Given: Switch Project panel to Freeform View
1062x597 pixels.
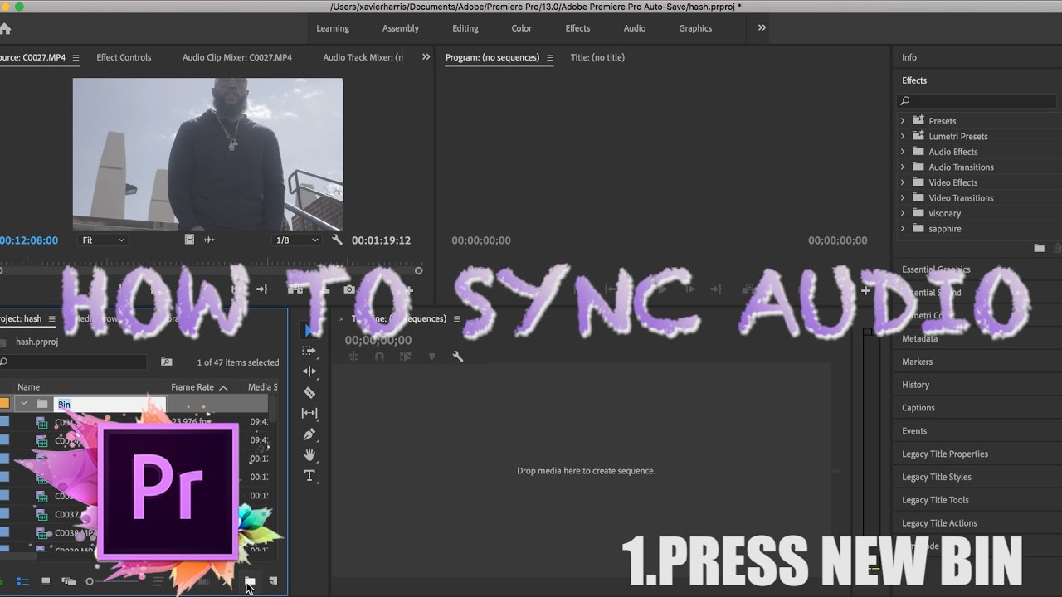Looking at the screenshot, I should pyautogui.click(x=69, y=581).
